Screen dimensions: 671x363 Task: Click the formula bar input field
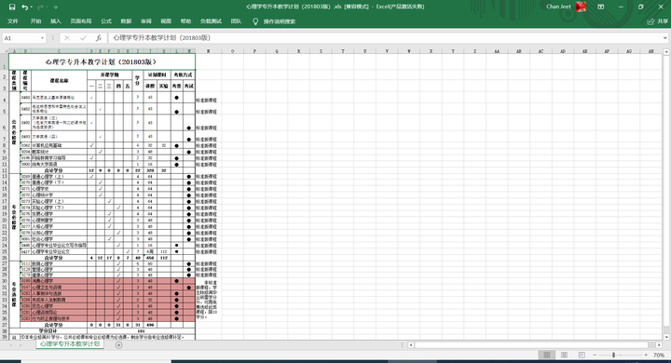pos(385,38)
